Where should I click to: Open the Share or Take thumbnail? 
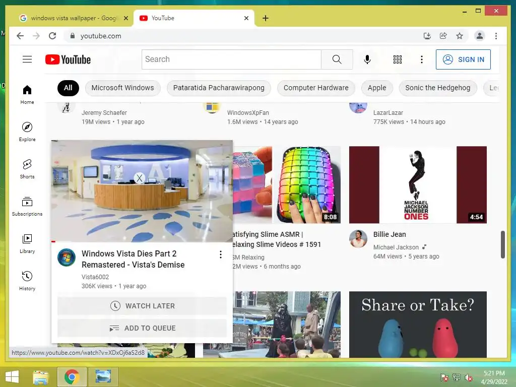pos(418,325)
